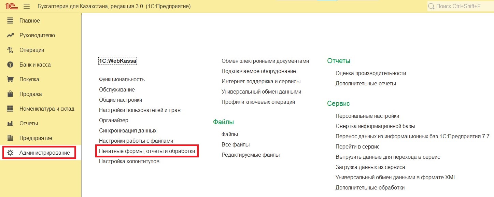Open Функциональность settings
Viewport: 494px width, 197px height.
click(122, 79)
